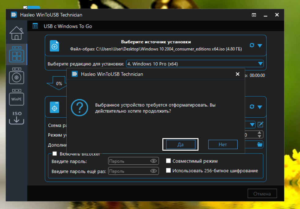The width and height of the screenshot is (300, 209).
Task: Refresh the destination drive list
Action: click(x=252, y=107)
